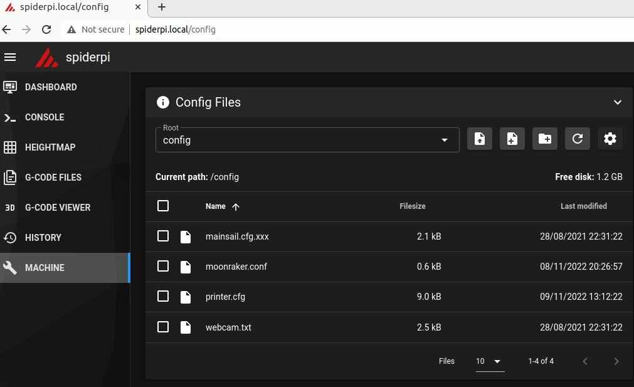This screenshot has height=387, width=634.
Task: Create a new file with the plus-file icon
Action: [x=512, y=139]
